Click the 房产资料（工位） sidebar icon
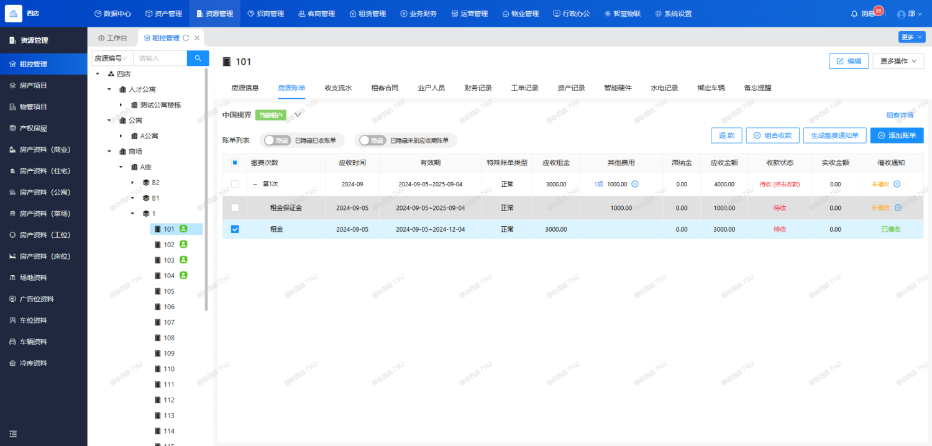Viewport: 932px width, 446px height. (12, 235)
